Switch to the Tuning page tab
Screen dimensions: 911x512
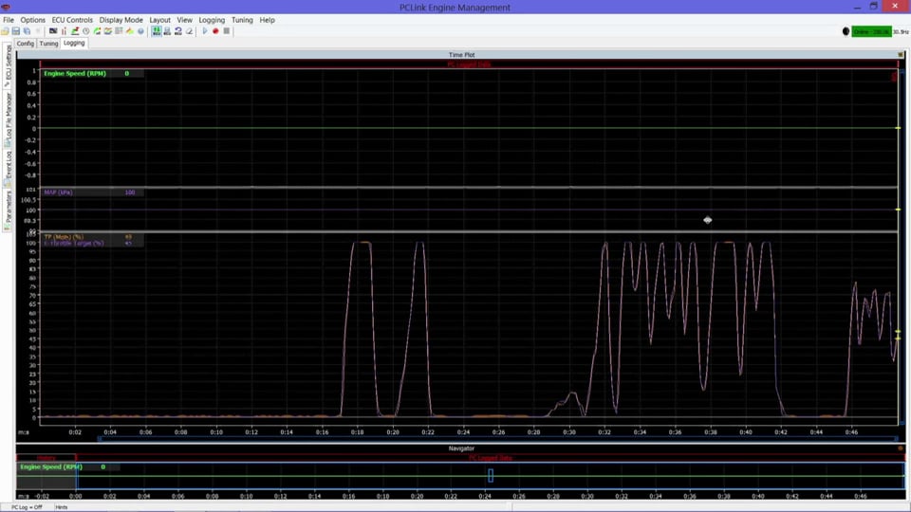(x=48, y=44)
